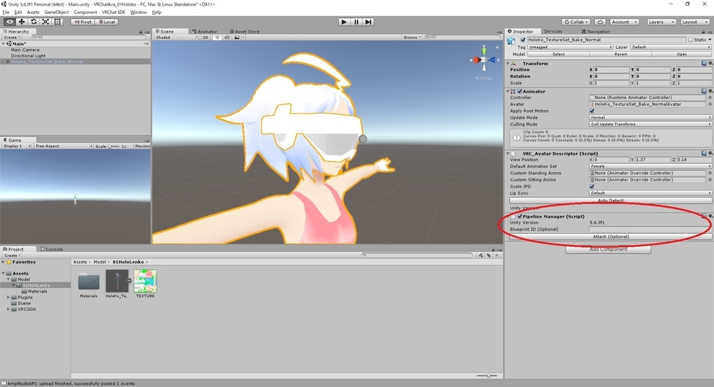Step one frame forward
The width and height of the screenshot is (714, 387).
click(x=368, y=22)
